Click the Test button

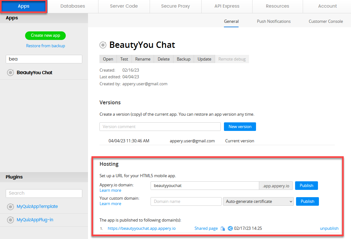coord(124,59)
